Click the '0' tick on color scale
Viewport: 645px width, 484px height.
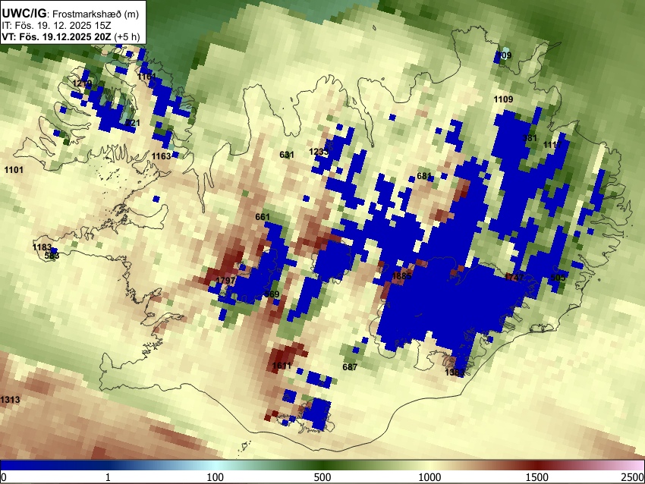click(x=4, y=477)
